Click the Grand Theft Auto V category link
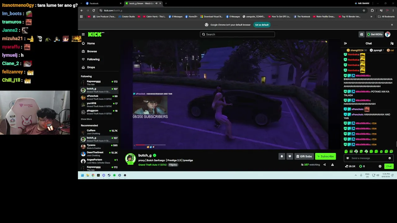Viewport: 397px width, 223px height. [152, 165]
